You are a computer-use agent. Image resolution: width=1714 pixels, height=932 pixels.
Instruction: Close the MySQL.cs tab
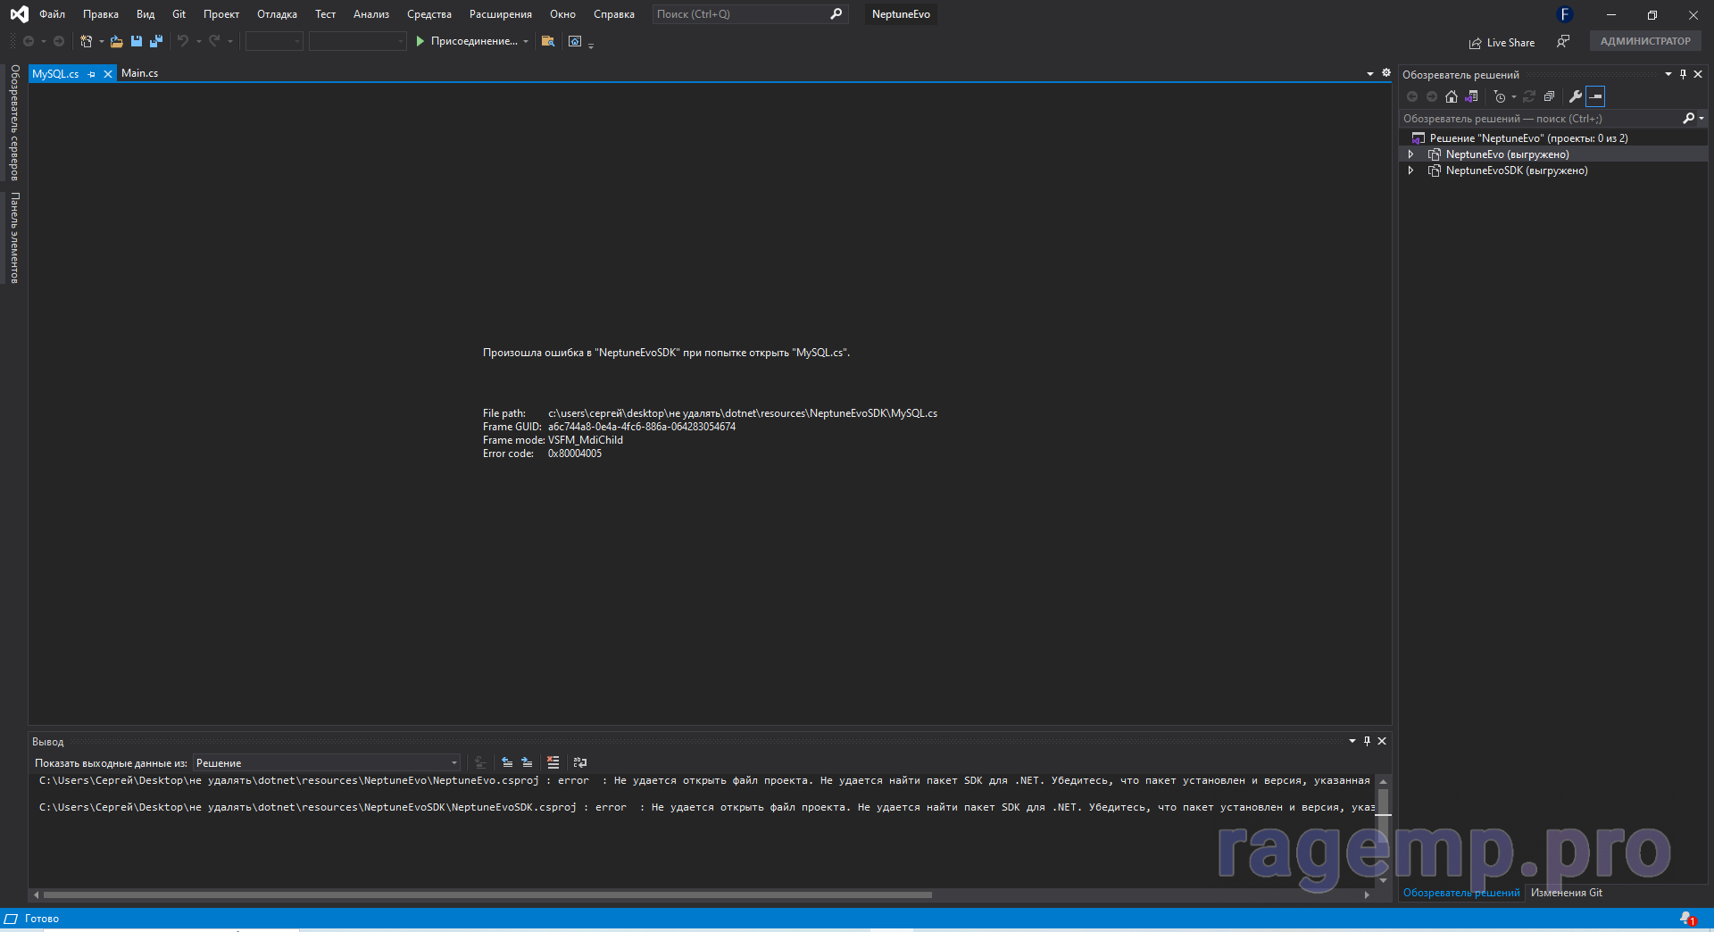click(x=108, y=74)
